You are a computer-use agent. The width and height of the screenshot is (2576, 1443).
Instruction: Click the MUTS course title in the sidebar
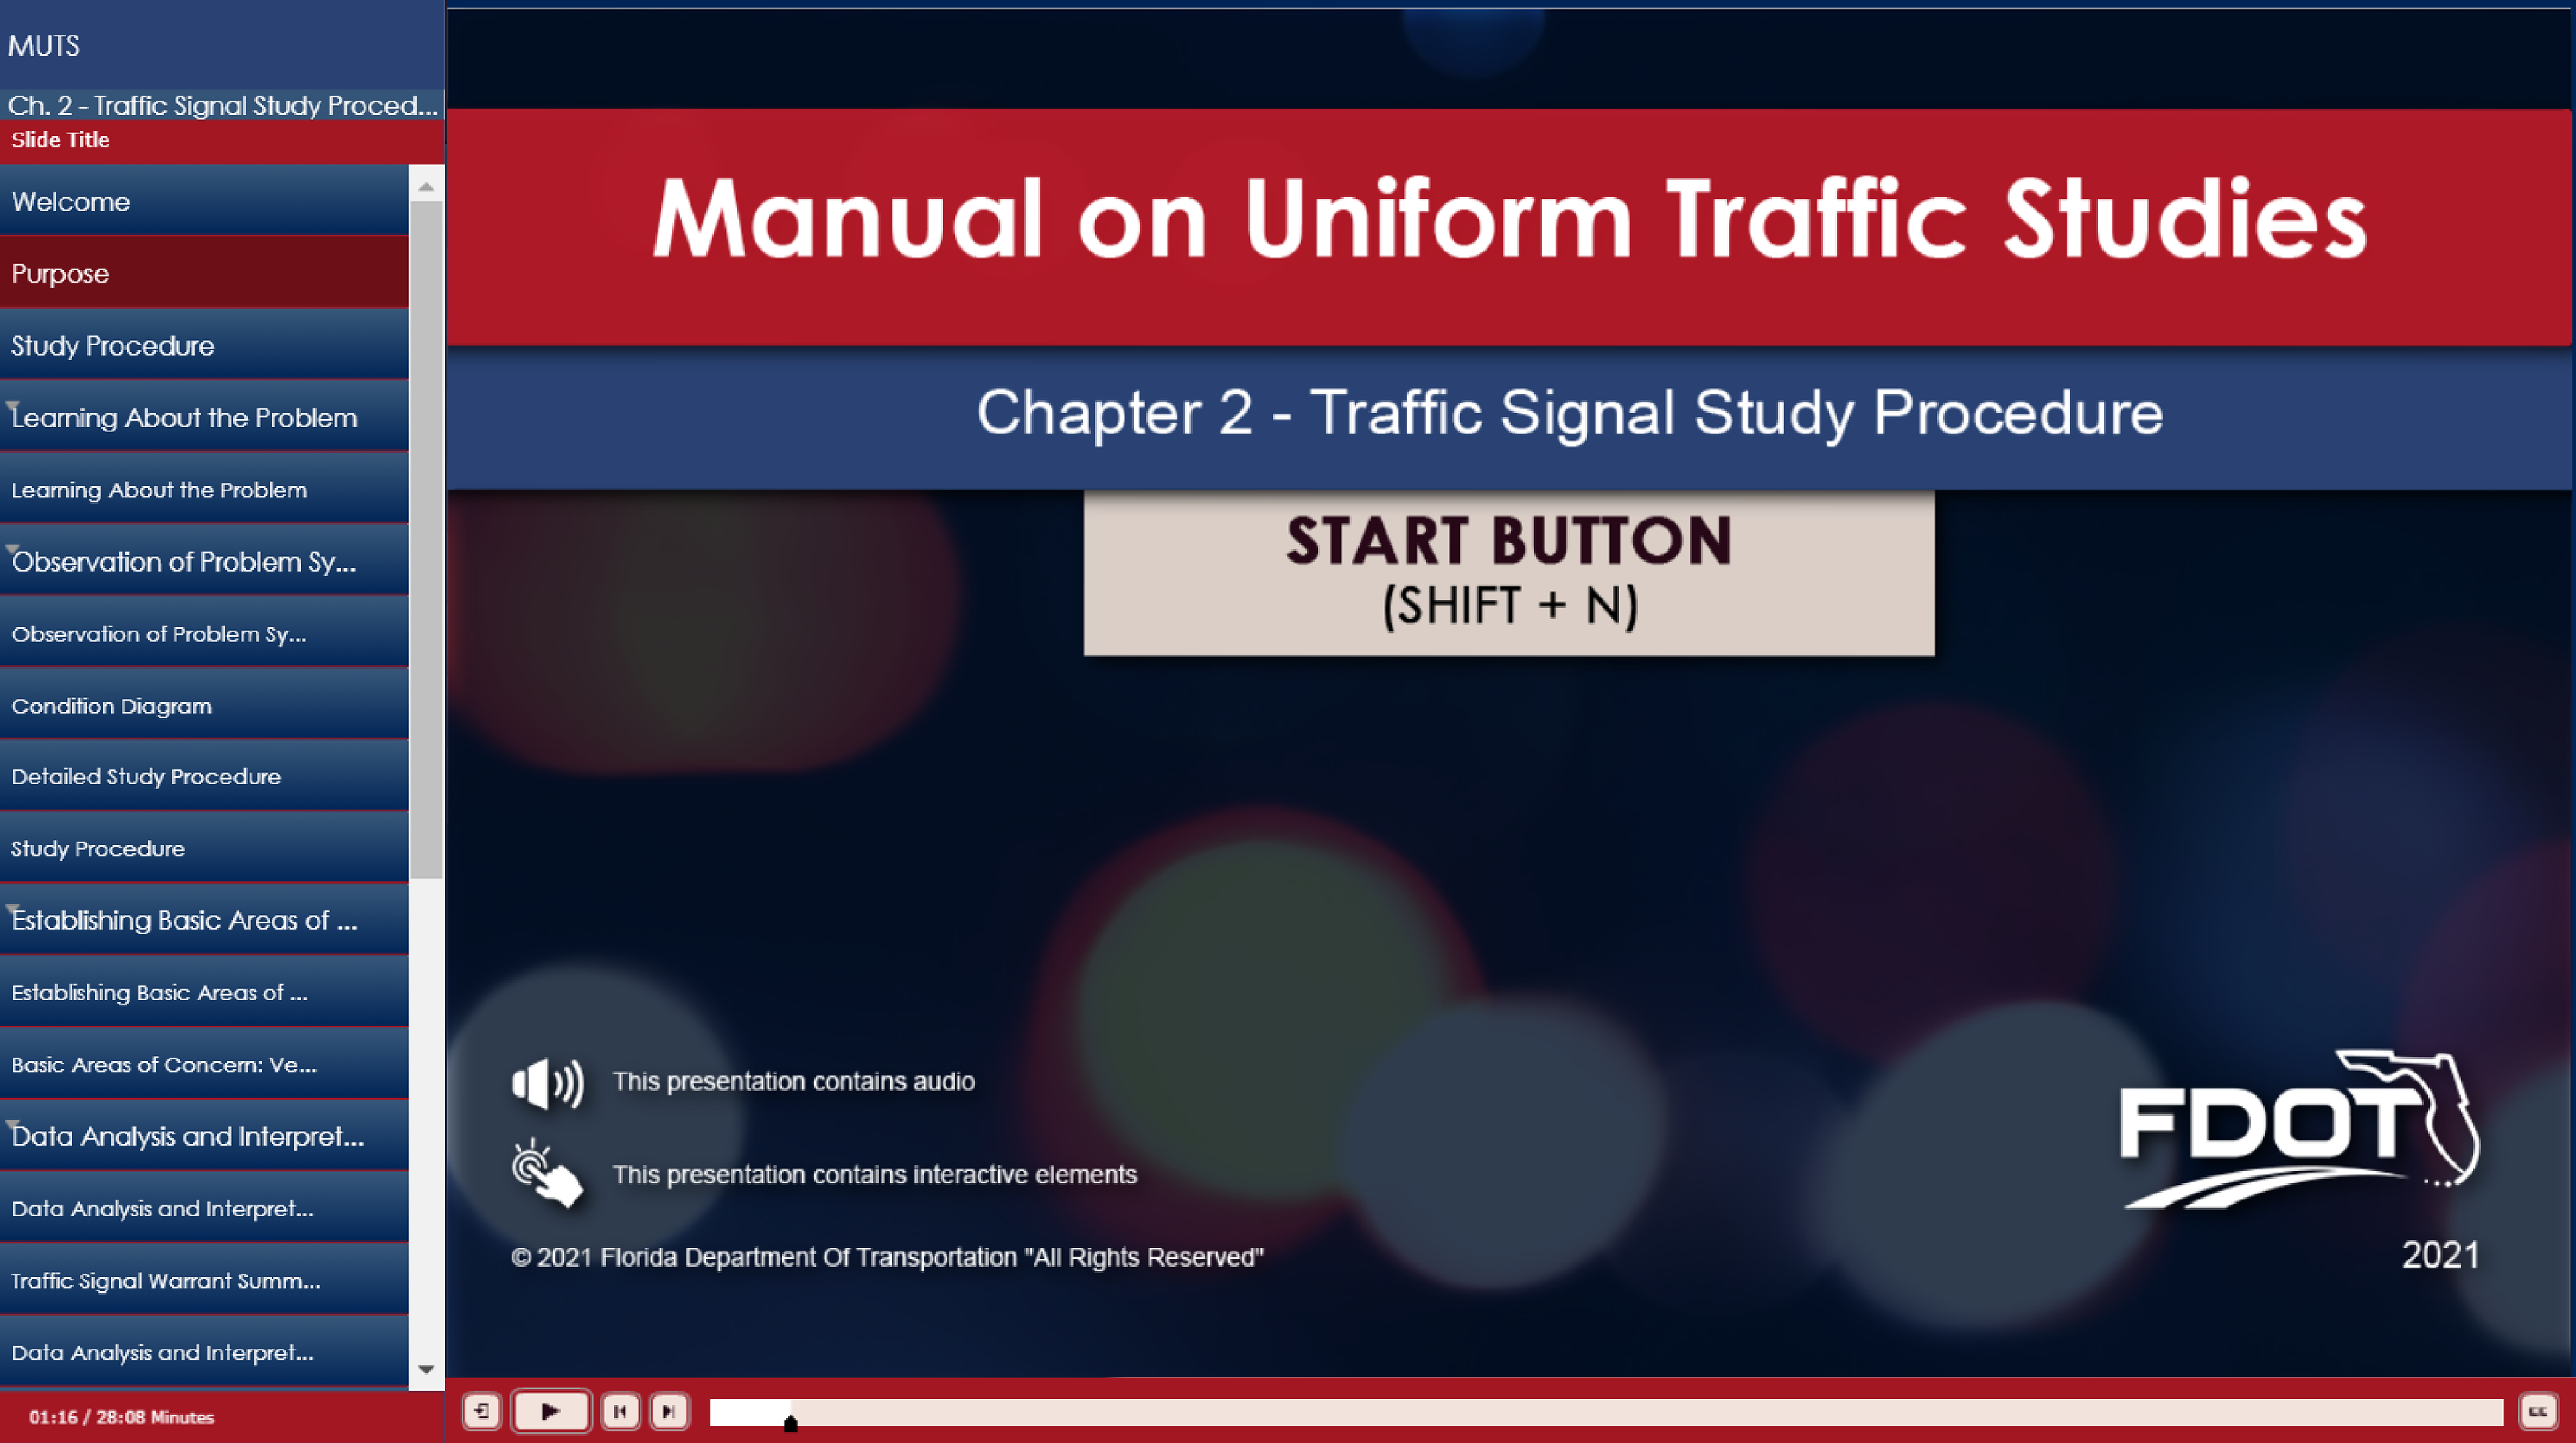44,45
